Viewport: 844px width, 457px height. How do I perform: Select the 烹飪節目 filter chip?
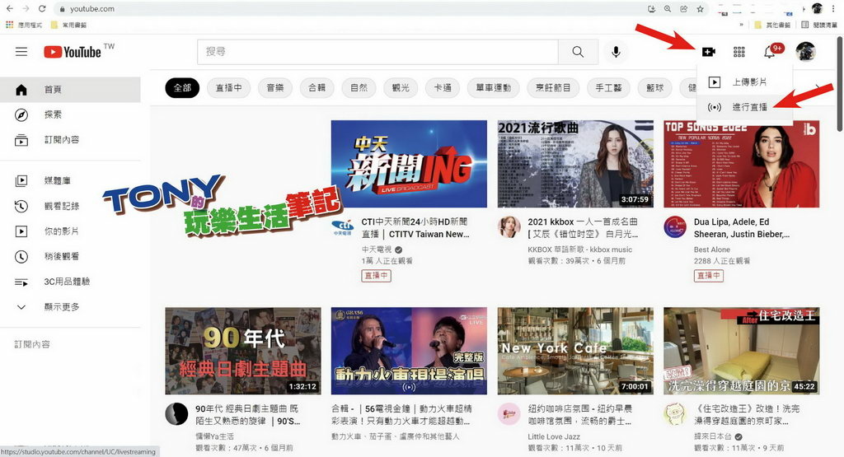[x=553, y=87]
